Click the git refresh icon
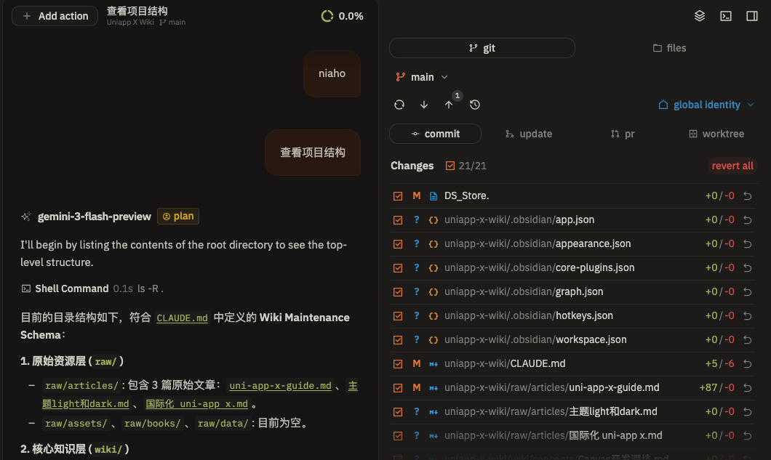Screen dimensions: 771x460 click(x=399, y=105)
